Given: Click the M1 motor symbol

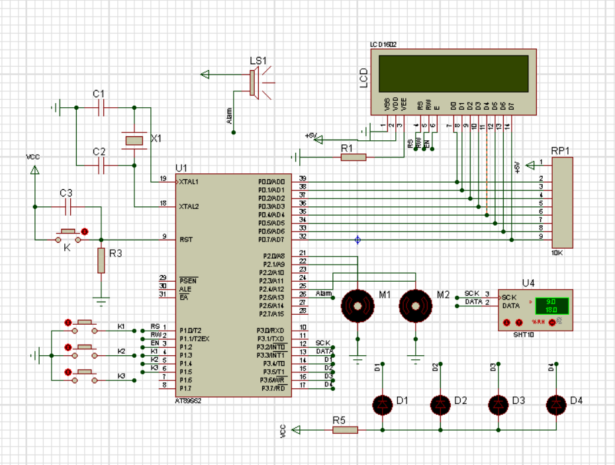Looking at the screenshot, I should point(357,306).
